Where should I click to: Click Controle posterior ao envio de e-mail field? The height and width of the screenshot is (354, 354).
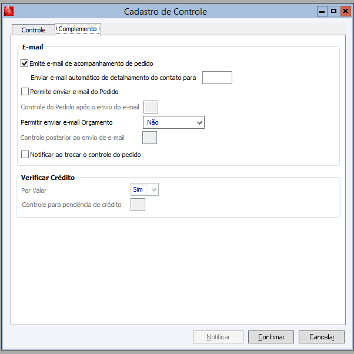click(x=150, y=138)
